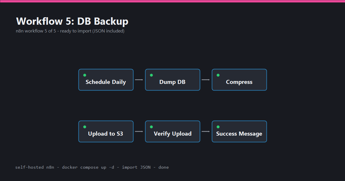Click green status dot on Verify Upload

151,127
